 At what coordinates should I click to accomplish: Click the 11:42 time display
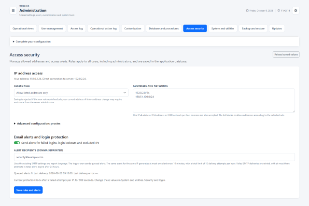285,11
